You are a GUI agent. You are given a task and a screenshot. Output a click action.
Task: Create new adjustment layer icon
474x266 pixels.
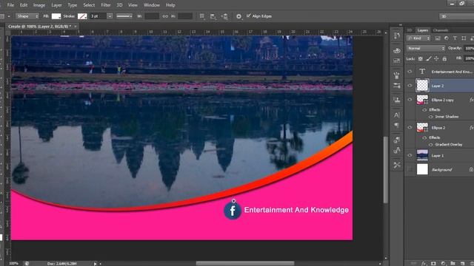(x=443, y=263)
